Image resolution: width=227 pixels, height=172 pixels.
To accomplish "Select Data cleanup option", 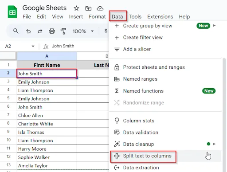I will tap(165, 144).
